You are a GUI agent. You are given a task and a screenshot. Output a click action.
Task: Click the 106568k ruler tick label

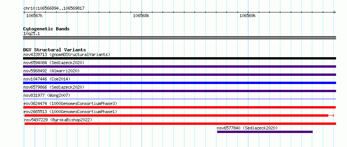click(141, 16)
